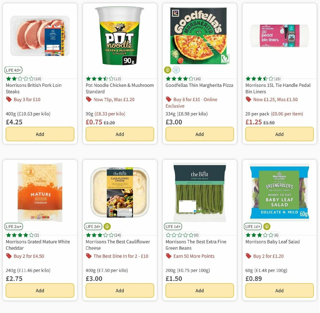The width and height of the screenshot is (320, 313).
Task: Select the organic leaf icon near Goodfellas Pizza
Action: coord(168,70)
